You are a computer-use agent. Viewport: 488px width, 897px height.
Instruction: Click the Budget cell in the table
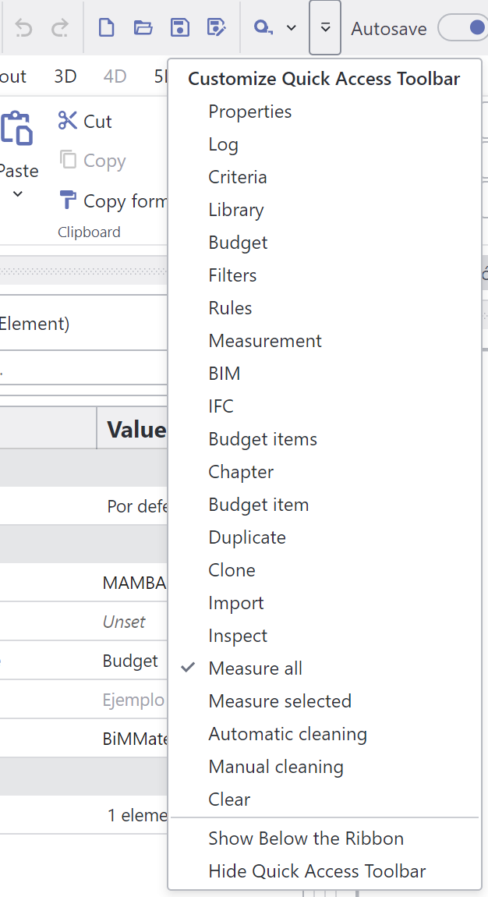[133, 661]
